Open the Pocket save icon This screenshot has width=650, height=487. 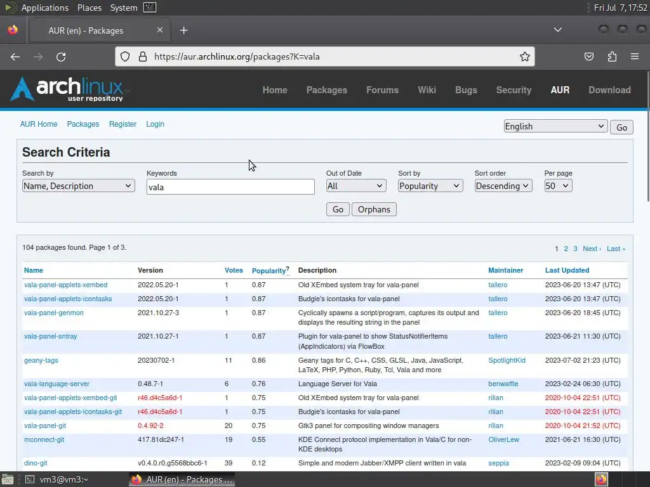[588, 56]
